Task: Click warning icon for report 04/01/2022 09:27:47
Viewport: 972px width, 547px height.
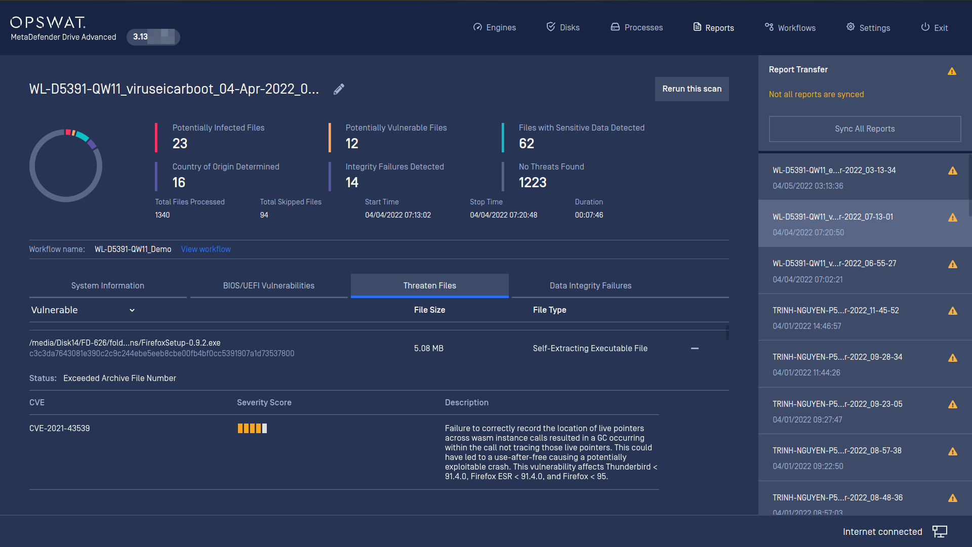Action: (x=953, y=405)
